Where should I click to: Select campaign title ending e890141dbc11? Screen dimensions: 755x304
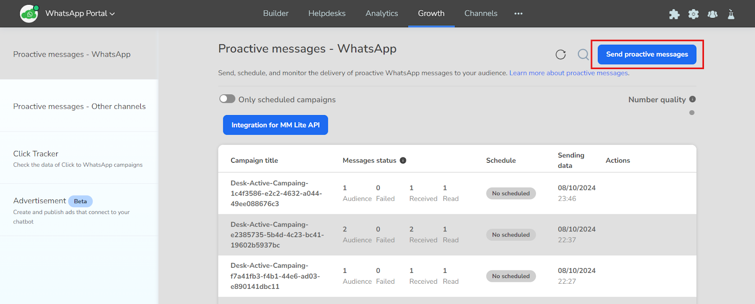click(276, 276)
